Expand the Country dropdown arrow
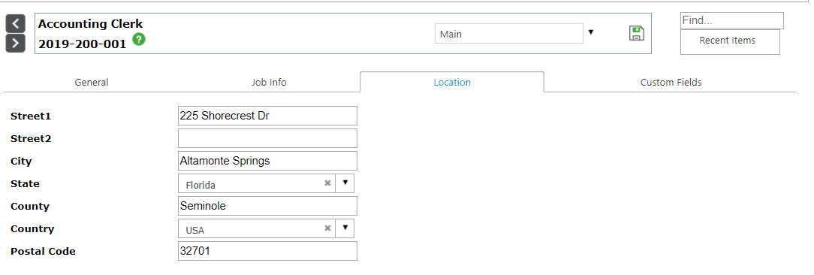The image size is (814, 275). (x=345, y=228)
